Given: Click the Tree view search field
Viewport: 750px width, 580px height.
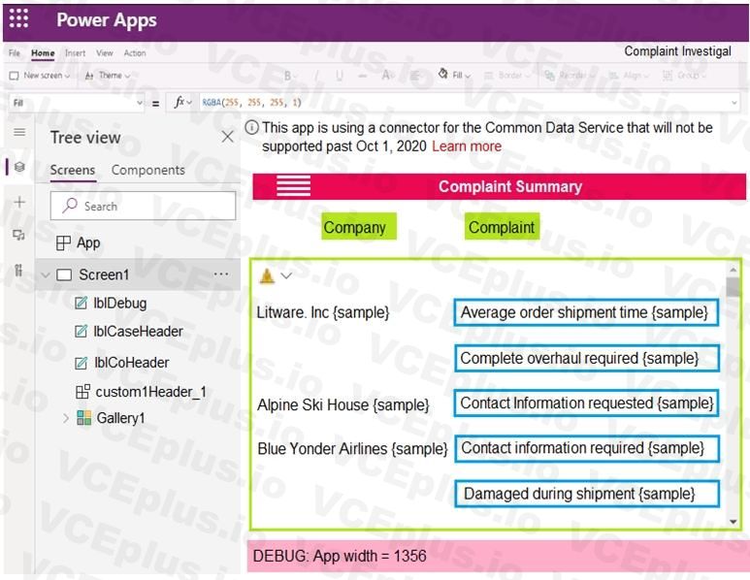Looking at the screenshot, I should (143, 206).
